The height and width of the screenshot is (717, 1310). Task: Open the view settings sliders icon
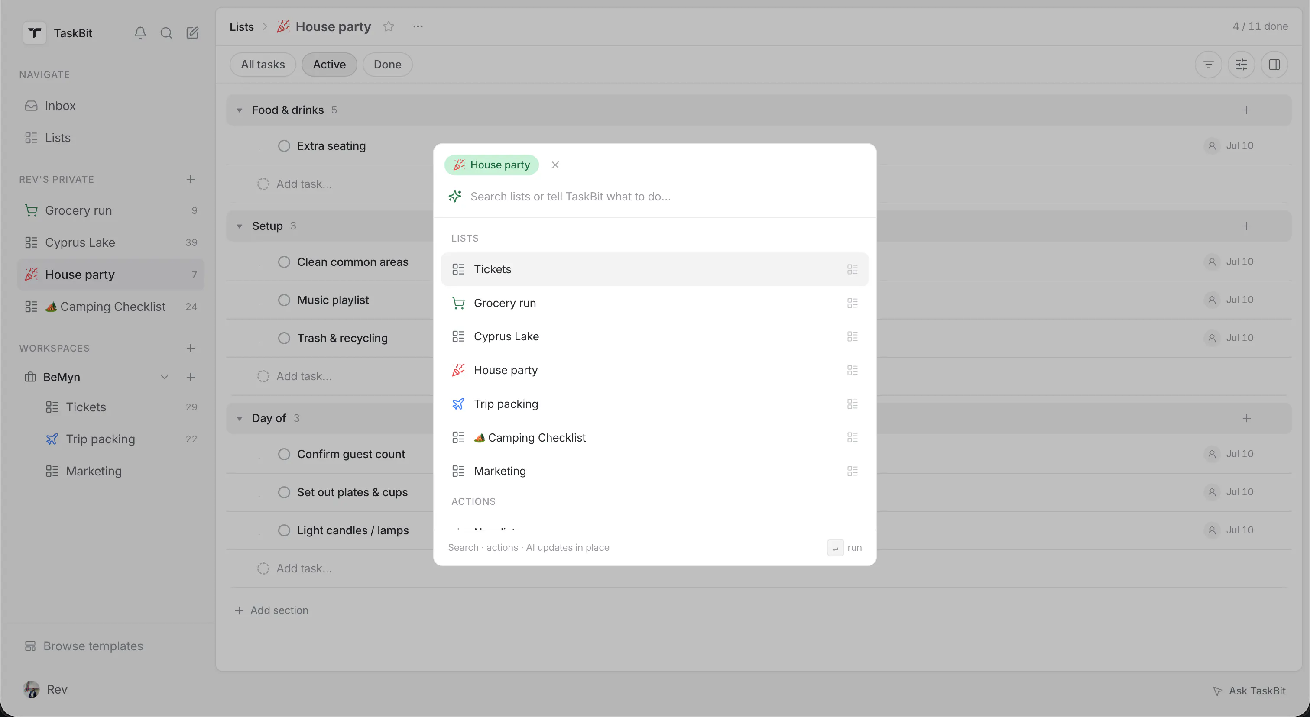[x=1242, y=65]
